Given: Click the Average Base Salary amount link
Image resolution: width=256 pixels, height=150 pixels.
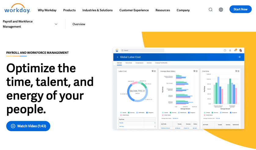Looking at the screenshot, I should click(175, 118).
